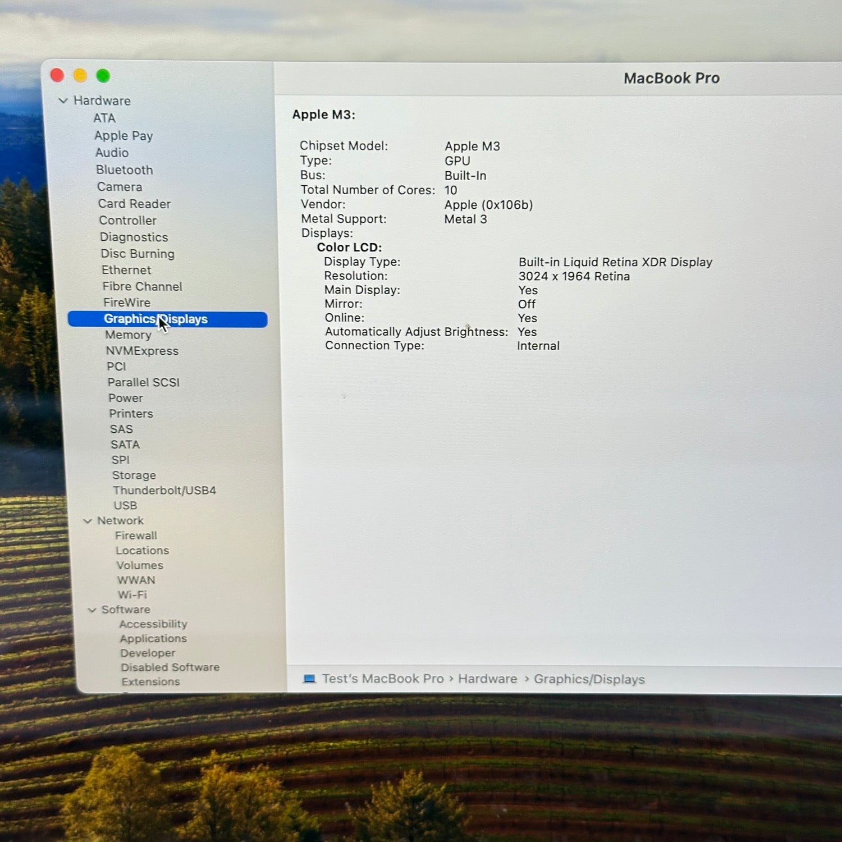842x842 pixels.
Task: Click the green full-screen window button
Action: click(103, 76)
